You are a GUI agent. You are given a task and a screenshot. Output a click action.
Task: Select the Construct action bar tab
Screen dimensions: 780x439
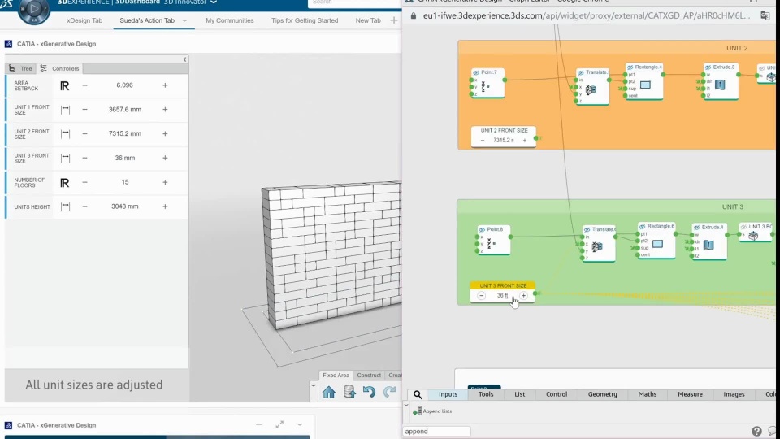click(x=369, y=376)
